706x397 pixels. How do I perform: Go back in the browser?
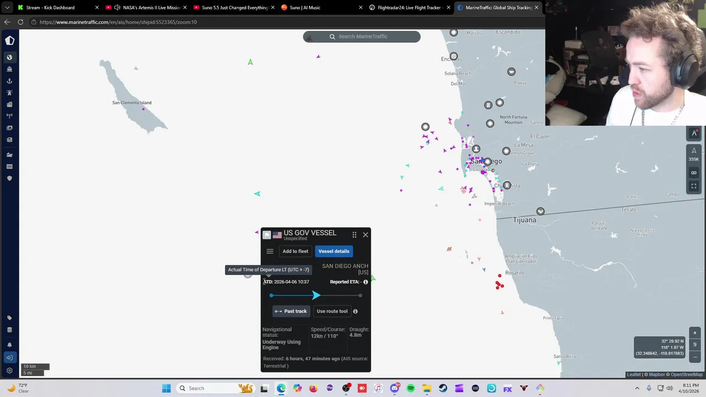pos(7,22)
